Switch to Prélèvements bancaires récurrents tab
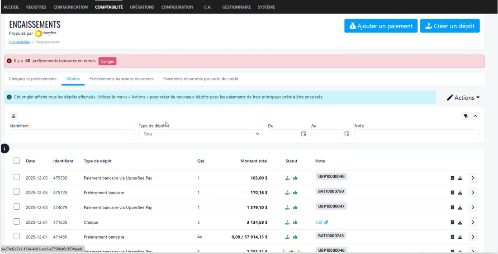The width and height of the screenshot is (498, 254). [x=121, y=79]
